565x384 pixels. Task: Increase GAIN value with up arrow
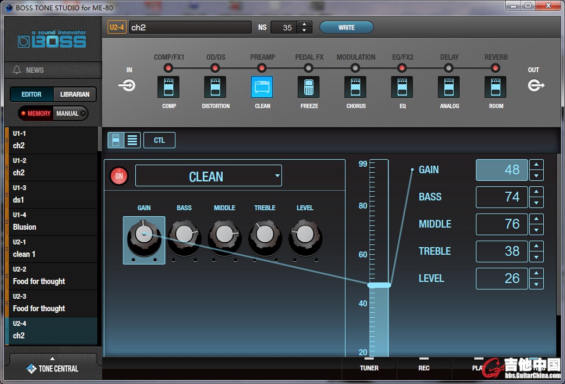tap(536, 165)
